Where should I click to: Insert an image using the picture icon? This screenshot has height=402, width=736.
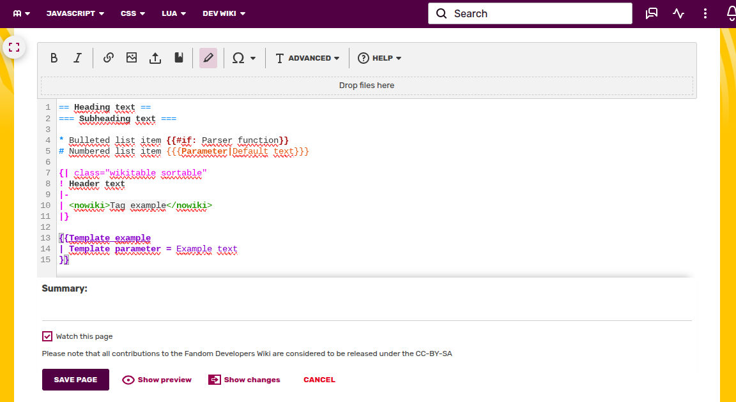tap(132, 57)
